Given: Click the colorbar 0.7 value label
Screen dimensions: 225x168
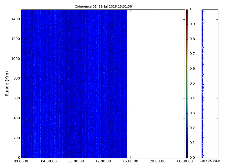Looking at the screenshot, I should coord(192,54).
